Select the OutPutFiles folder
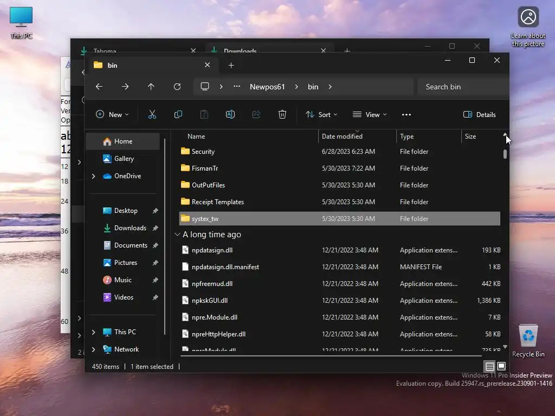The image size is (555, 416). click(340, 185)
